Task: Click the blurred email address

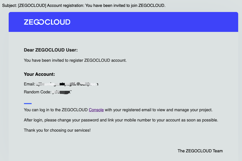Action: coord(67,84)
